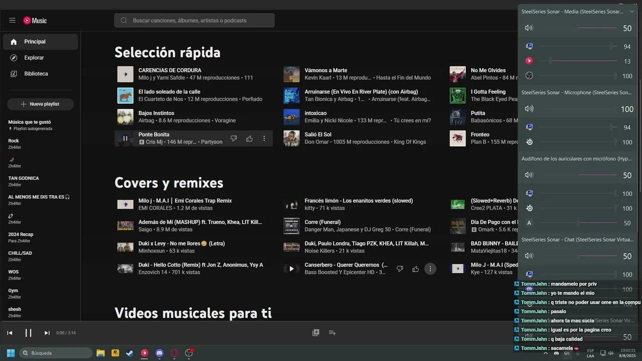Like Canserbero - Querer Querernos
This screenshot has height=361, width=642.
tap(415, 269)
